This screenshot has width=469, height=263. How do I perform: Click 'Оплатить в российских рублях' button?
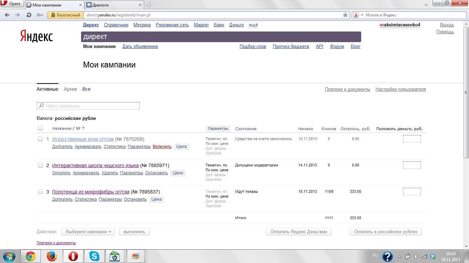[x=386, y=232]
